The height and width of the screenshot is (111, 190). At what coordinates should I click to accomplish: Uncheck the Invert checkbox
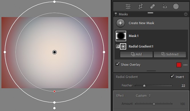(x=172, y=77)
